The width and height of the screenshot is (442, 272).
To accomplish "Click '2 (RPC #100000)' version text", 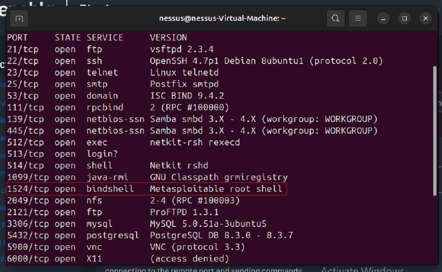I will click(x=189, y=108).
